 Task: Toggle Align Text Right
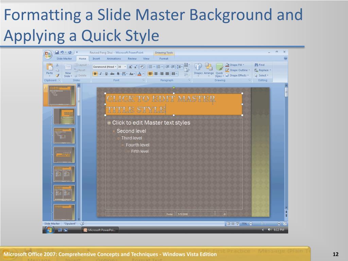[161, 74]
